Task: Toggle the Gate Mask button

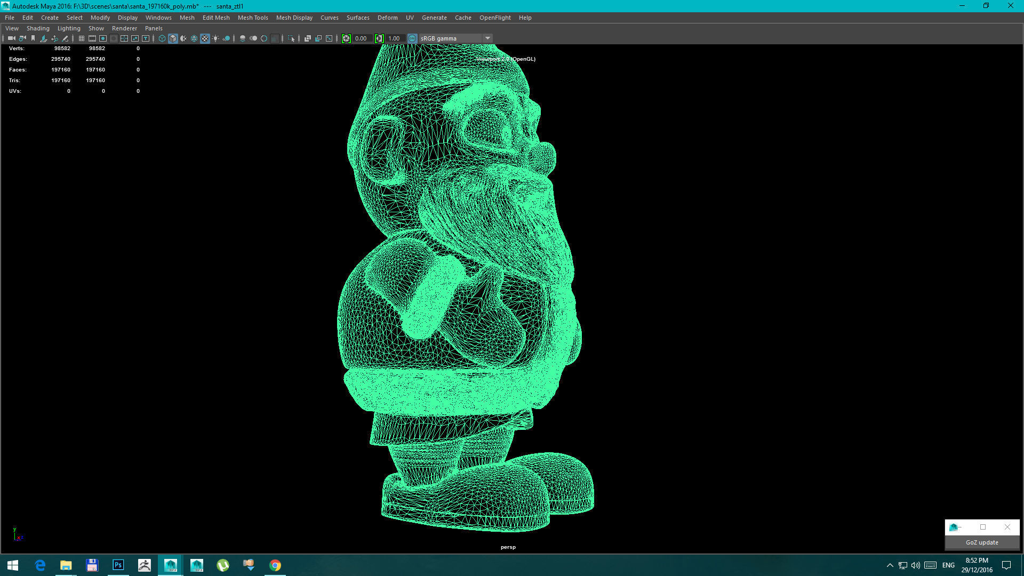Action: (x=114, y=38)
